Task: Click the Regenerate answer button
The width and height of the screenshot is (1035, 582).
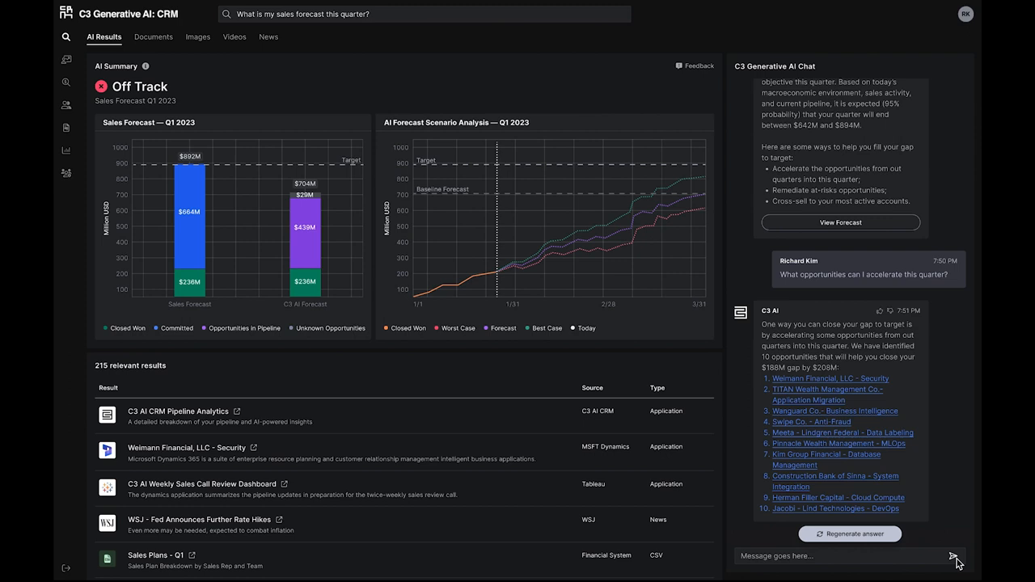Action: pyautogui.click(x=850, y=533)
